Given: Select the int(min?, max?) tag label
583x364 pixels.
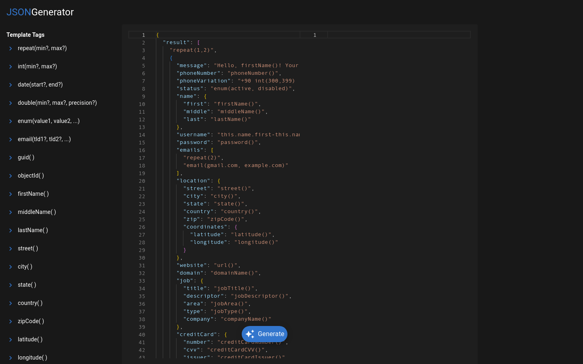Looking at the screenshot, I should [37, 66].
